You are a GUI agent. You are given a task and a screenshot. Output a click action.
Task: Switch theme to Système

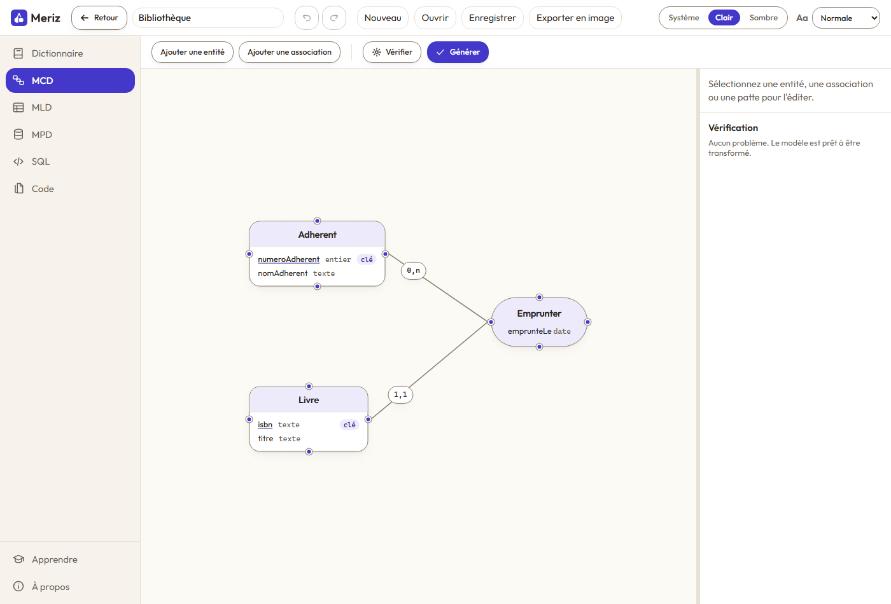(x=684, y=18)
